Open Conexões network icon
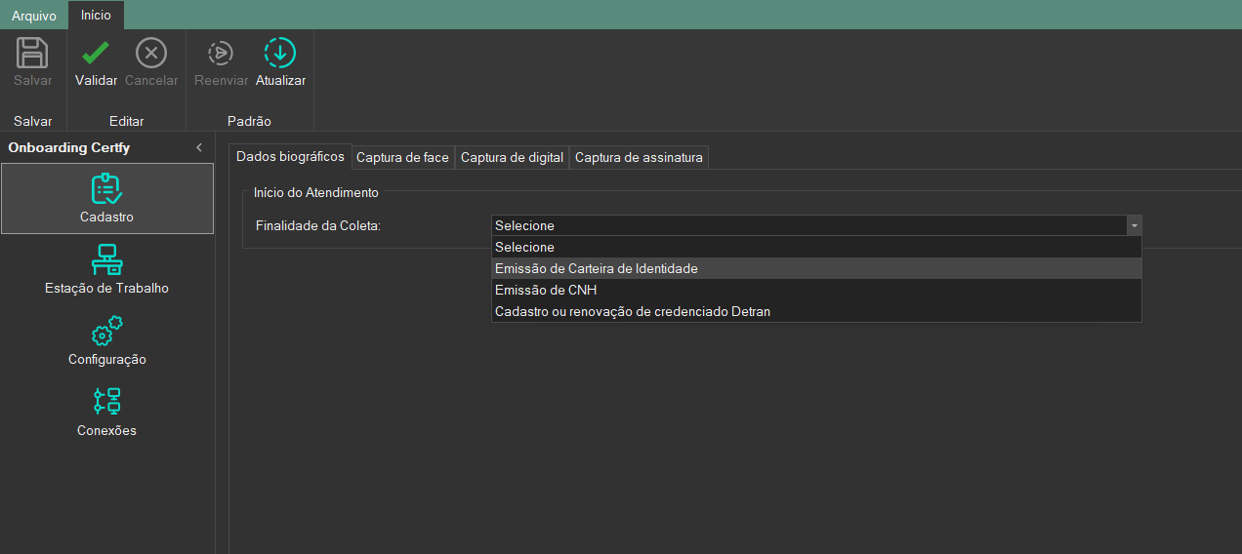This screenshot has width=1242, height=554. tap(106, 402)
